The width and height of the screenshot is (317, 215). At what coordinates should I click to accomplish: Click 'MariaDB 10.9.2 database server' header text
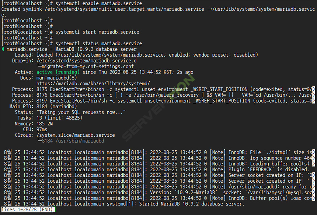click(96, 49)
